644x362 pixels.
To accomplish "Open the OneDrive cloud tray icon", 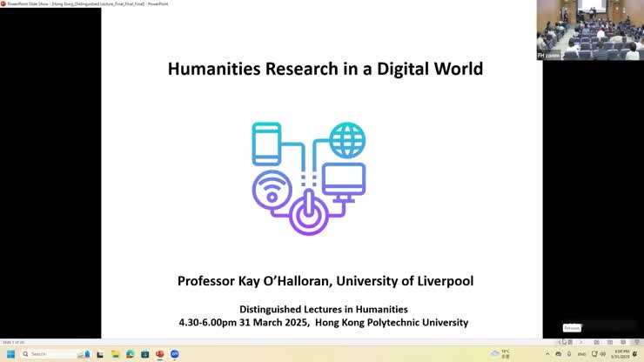I will [x=559, y=354].
